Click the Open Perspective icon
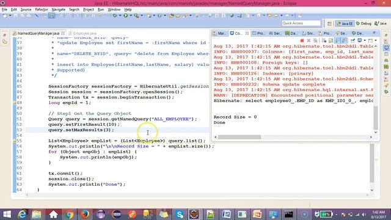This screenshot has width=391, height=220. click(329, 23)
